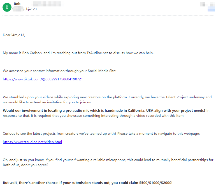Click the dotted divider below the header

(108, 16)
